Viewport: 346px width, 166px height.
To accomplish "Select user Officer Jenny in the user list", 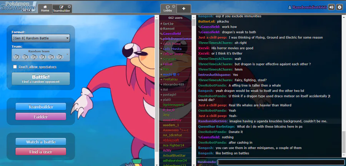I will (x=175, y=54).
